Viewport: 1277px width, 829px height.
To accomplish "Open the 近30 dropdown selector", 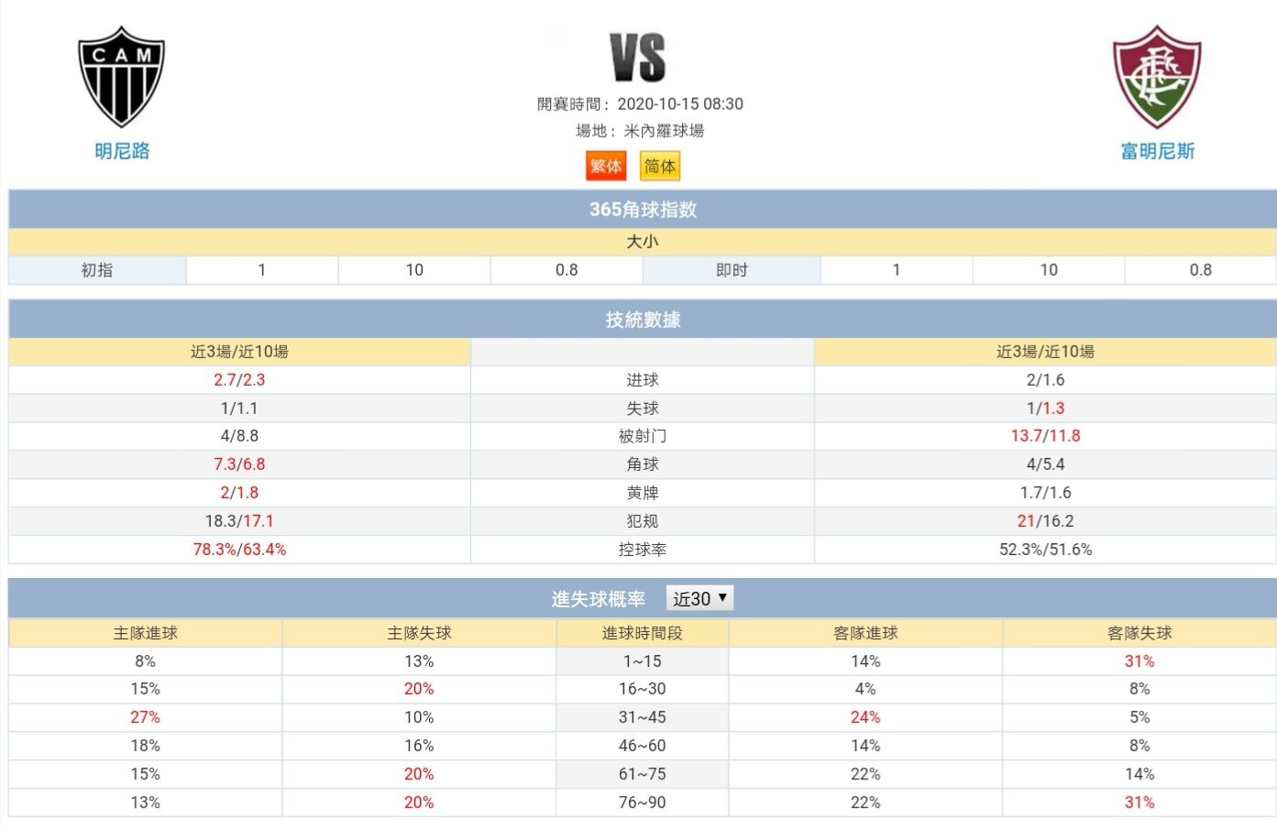I will point(699,598).
